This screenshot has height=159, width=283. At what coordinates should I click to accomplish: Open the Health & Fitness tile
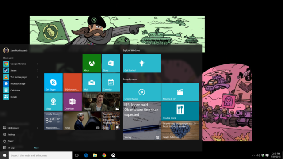coord(180,130)
